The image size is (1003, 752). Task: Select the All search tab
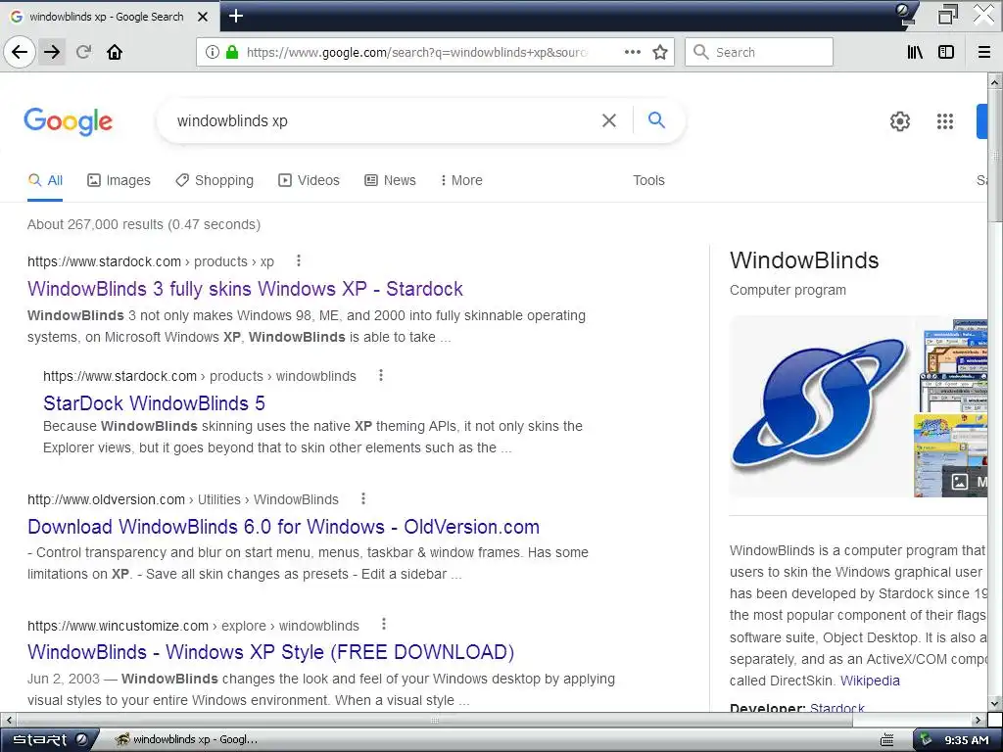coord(45,180)
